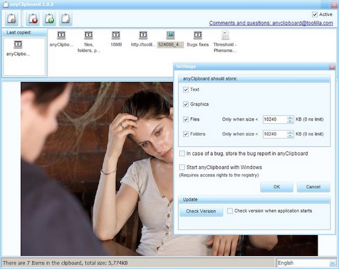
Task: Click the Folders size limit input field
Action: pos(275,134)
